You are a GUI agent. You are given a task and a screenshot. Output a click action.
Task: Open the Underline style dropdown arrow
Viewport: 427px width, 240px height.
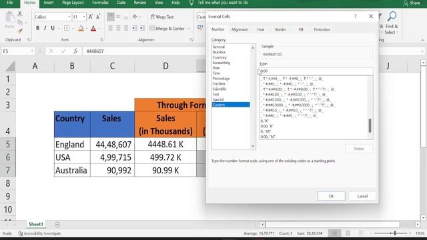click(58, 29)
